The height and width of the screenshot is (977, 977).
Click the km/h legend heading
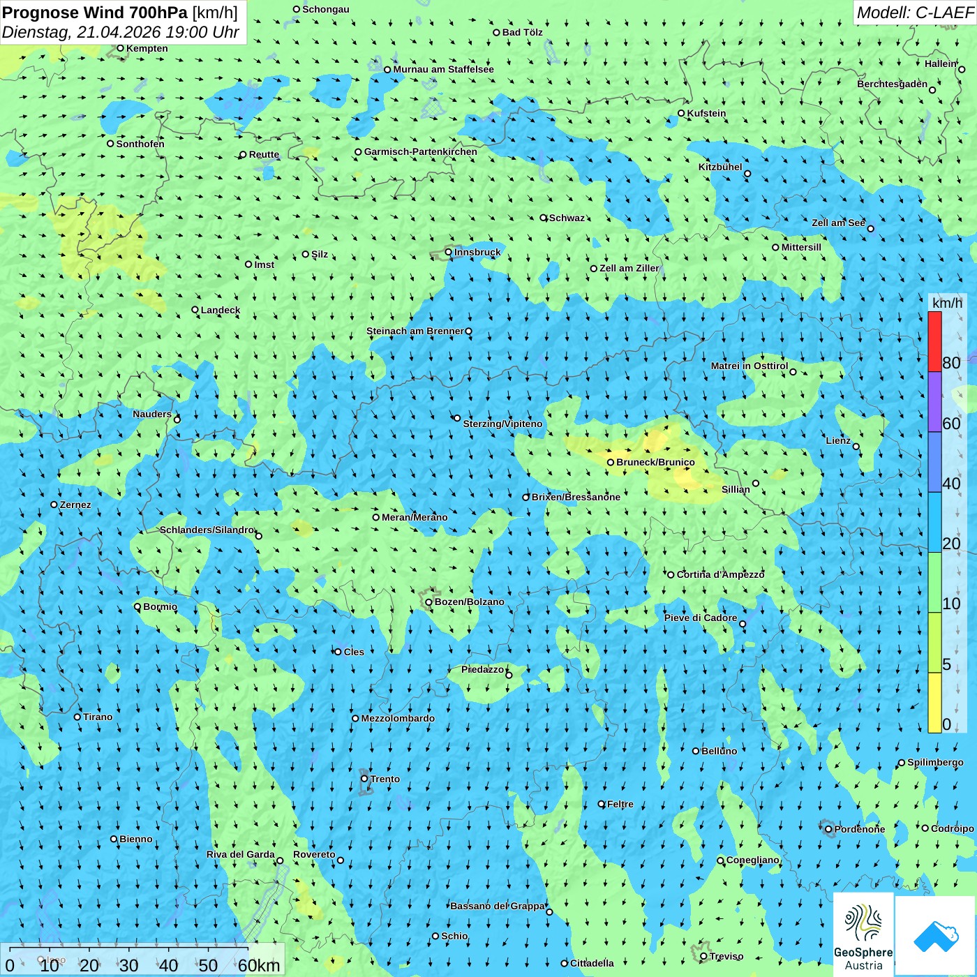948,303
